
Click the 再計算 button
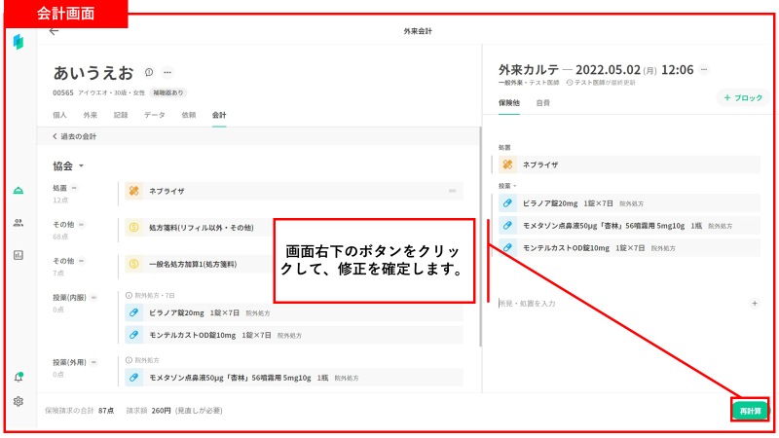[x=750, y=411]
